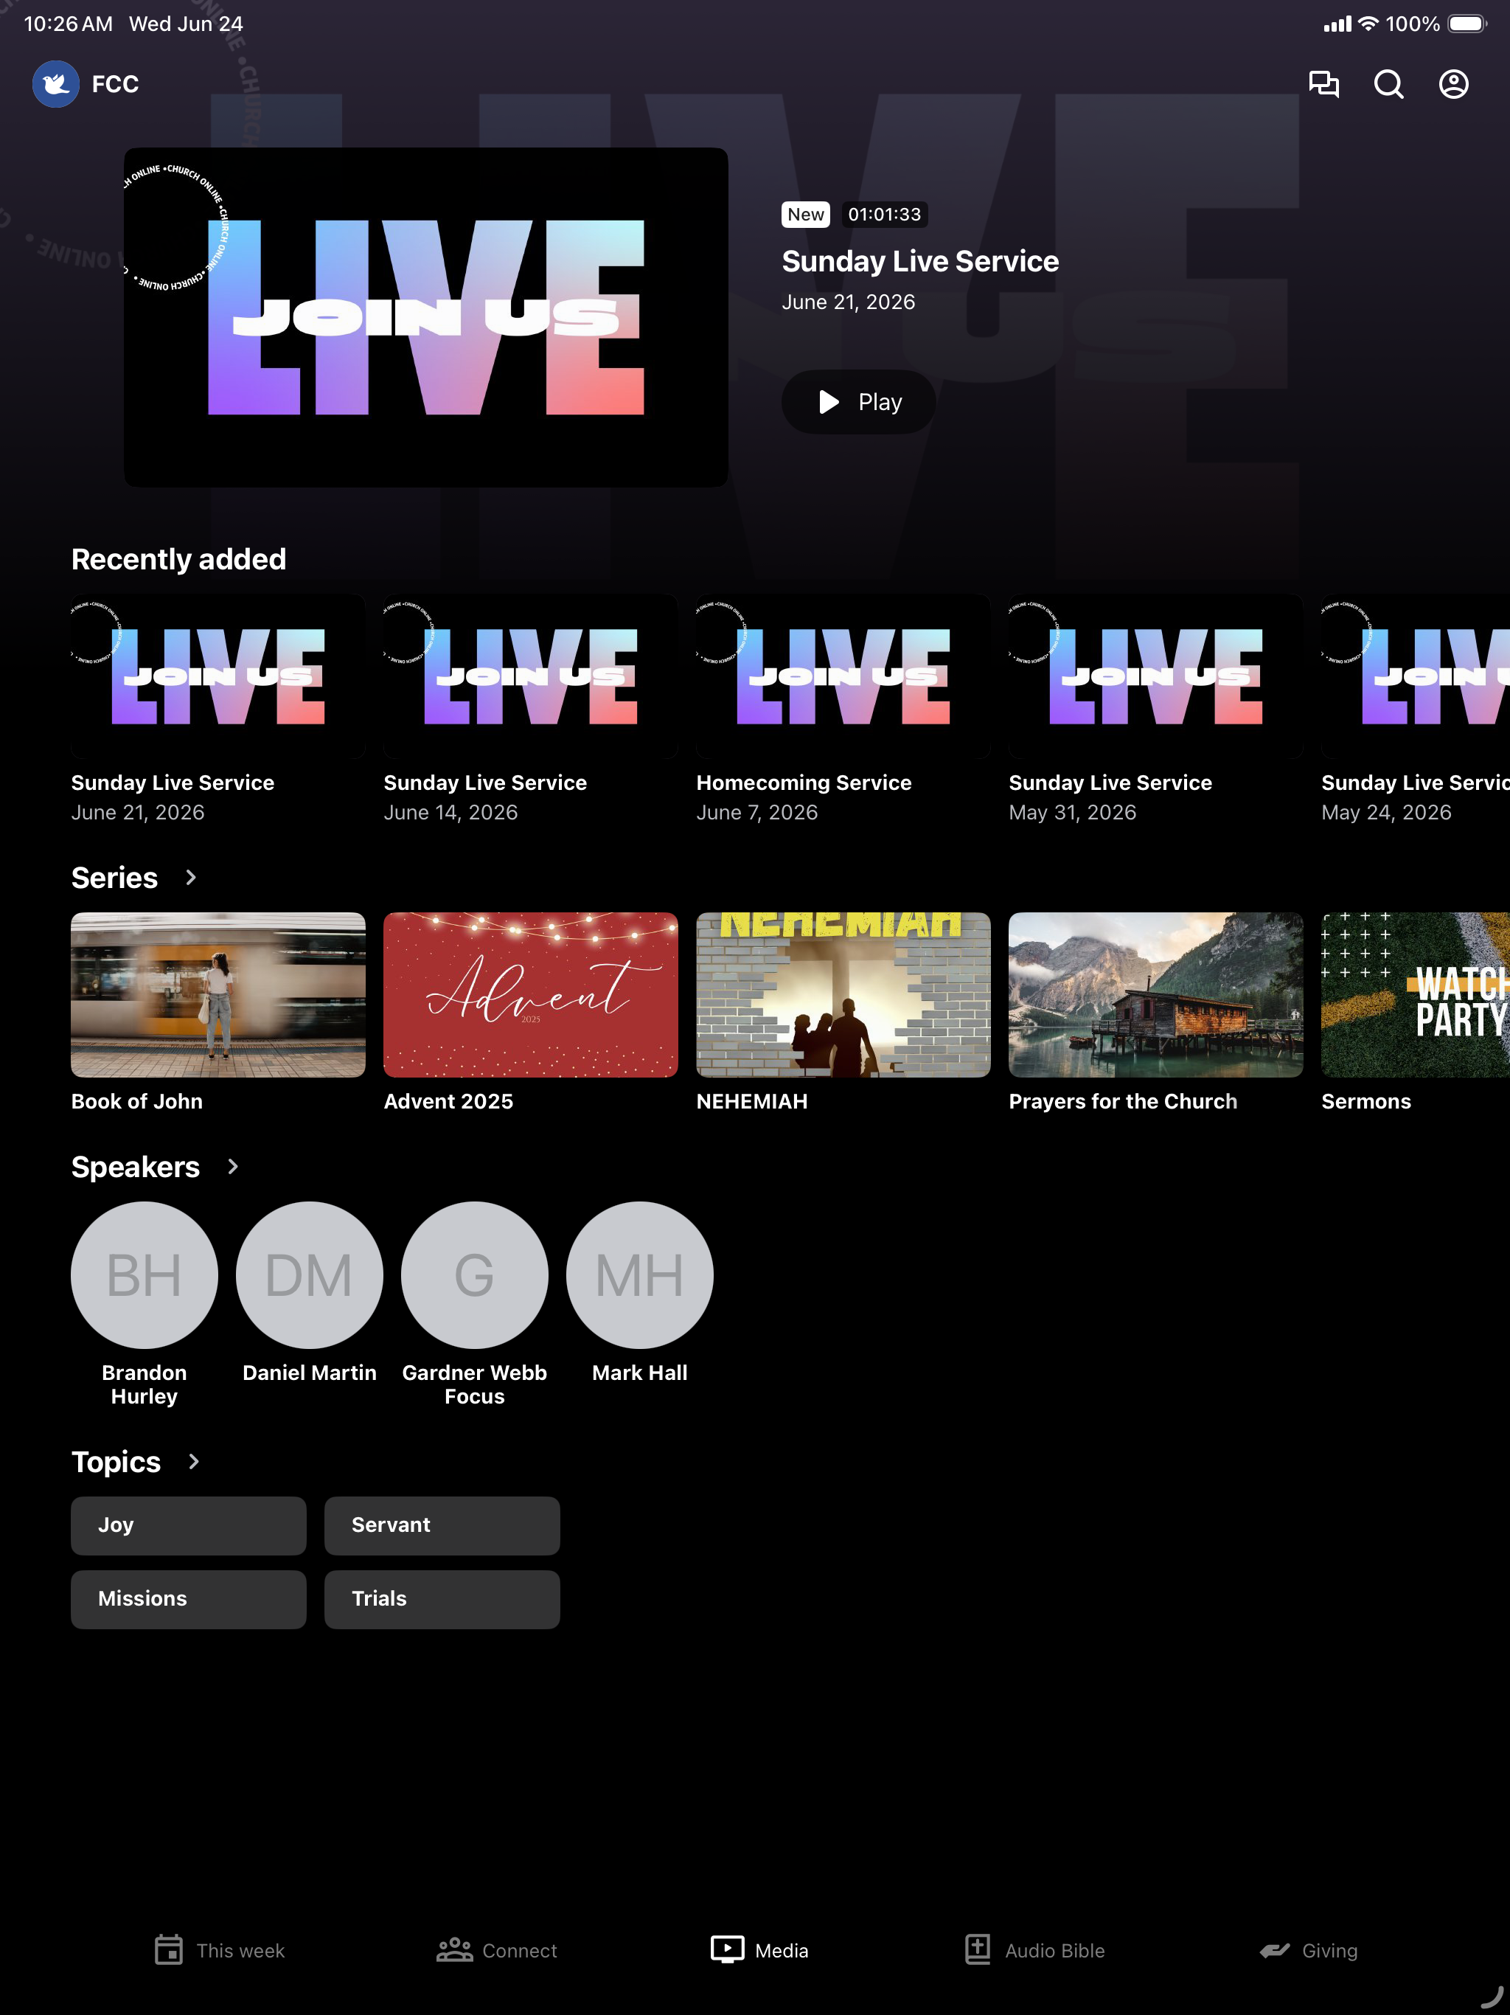Viewport: 1510px width, 2015px height.
Task: Tap the FCC dove logo
Action: pos(55,84)
